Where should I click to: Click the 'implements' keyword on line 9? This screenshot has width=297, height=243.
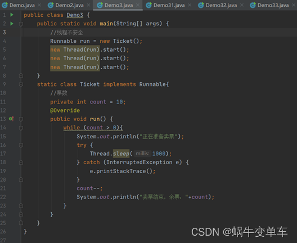(119, 84)
